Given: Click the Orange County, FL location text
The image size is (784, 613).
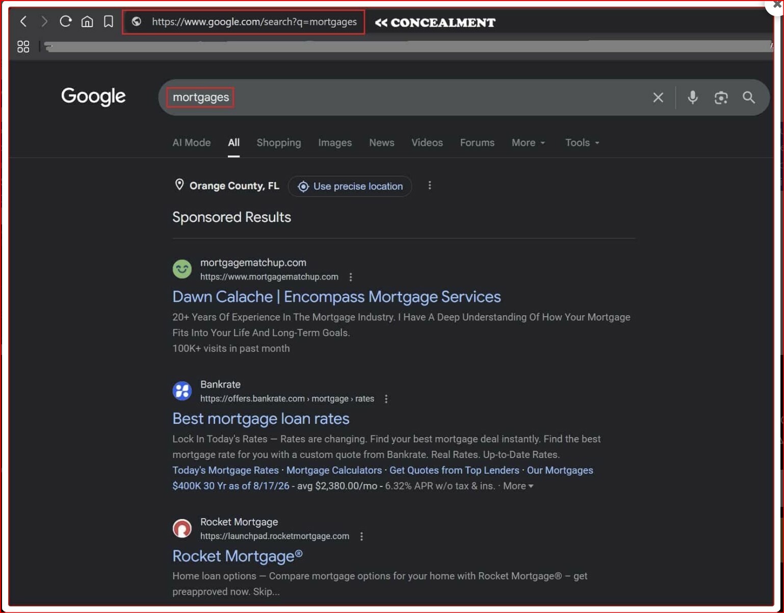Looking at the screenshot, I should [x=234, y=186].
